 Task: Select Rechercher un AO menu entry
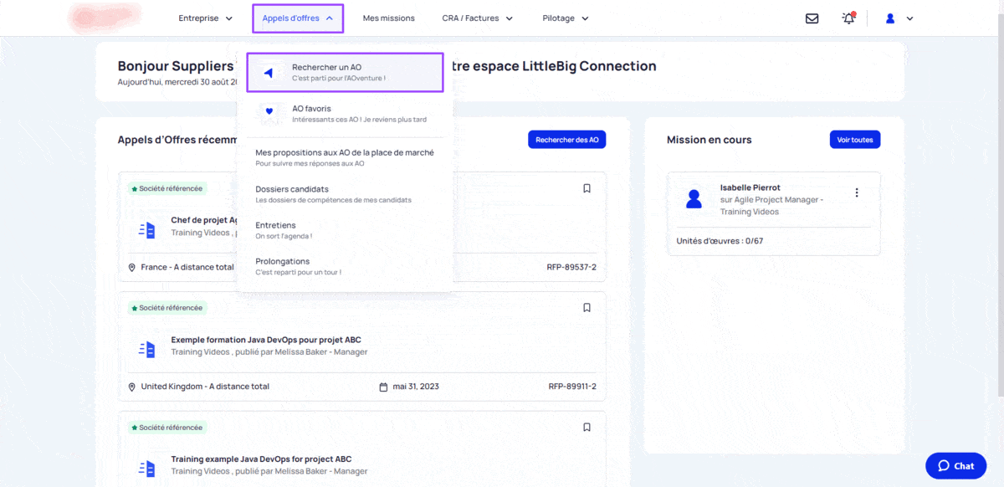pyautogui.click(x=345, y=73)
